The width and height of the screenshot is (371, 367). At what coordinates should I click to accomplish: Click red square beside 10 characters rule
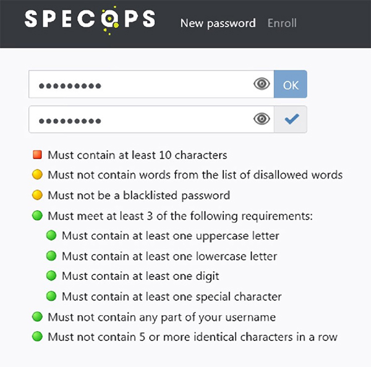pyautogui.click(x=37, y=154)
